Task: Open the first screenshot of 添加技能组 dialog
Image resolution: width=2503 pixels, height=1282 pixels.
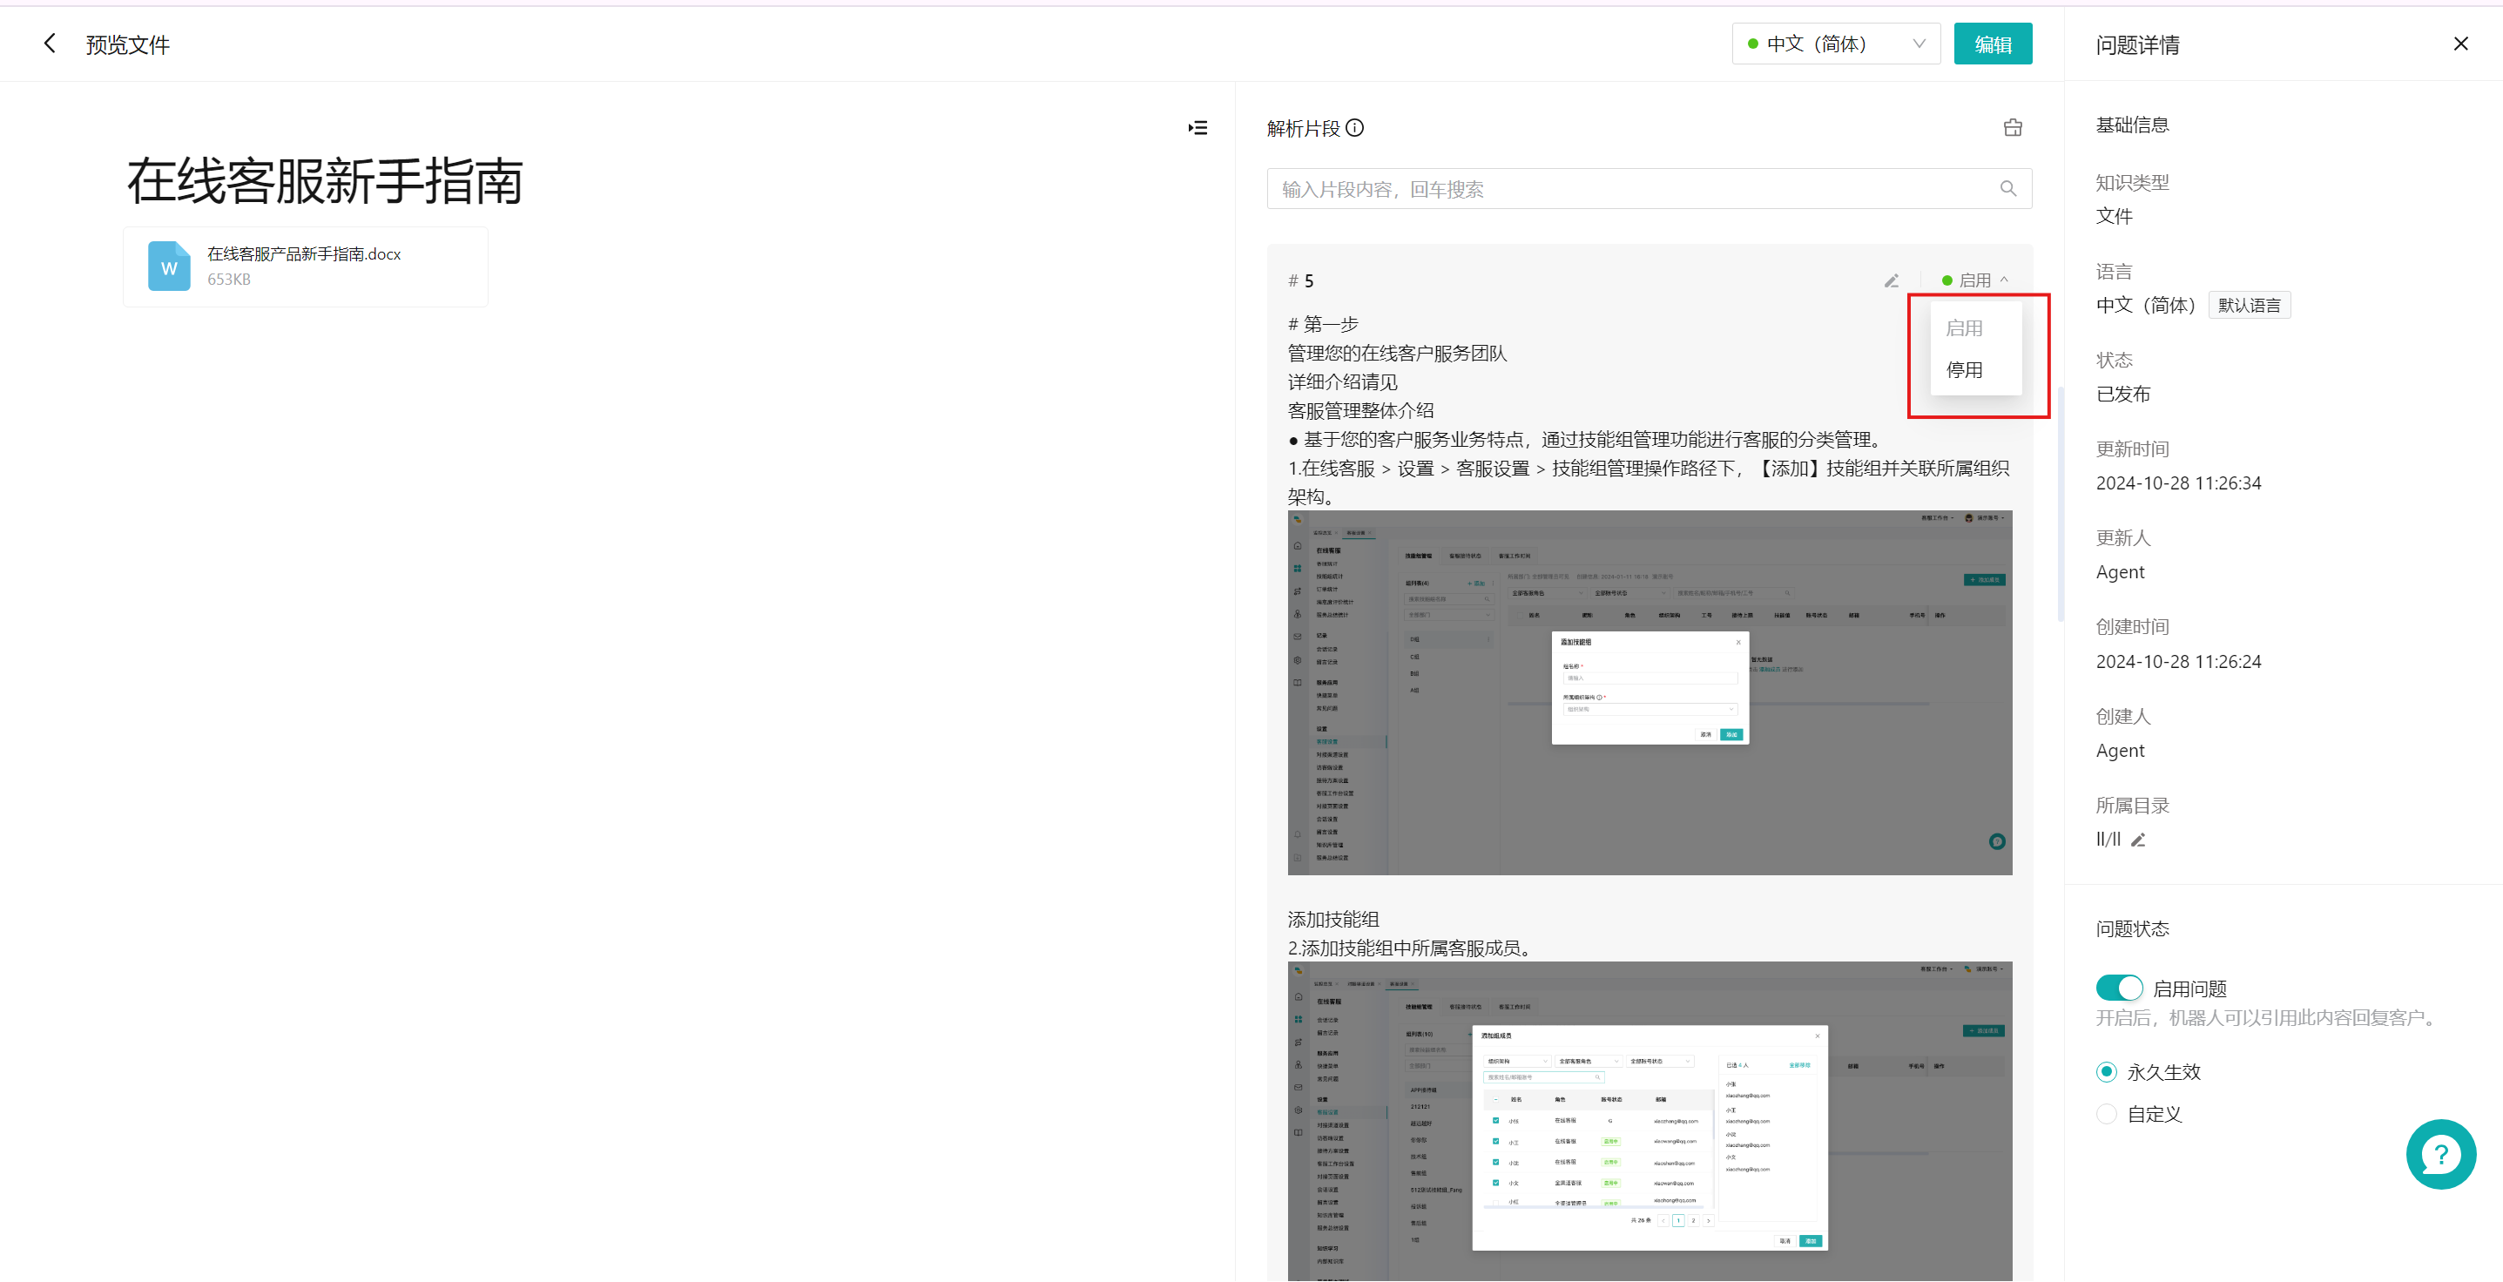Action: point(1649,692)
